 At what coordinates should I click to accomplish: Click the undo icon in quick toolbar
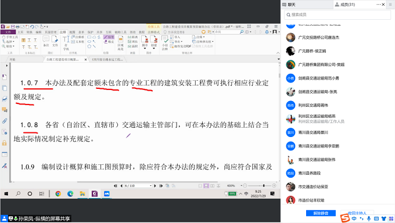[x=32, y=27]
